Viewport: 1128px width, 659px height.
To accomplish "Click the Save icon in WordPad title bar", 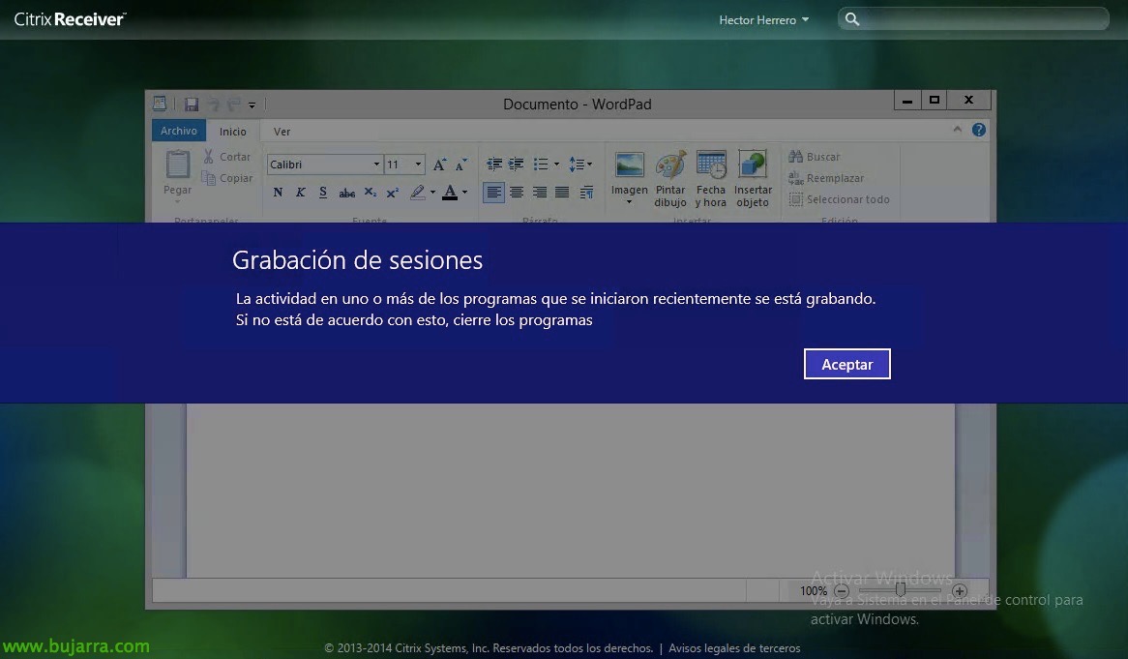I will (191, 105).
